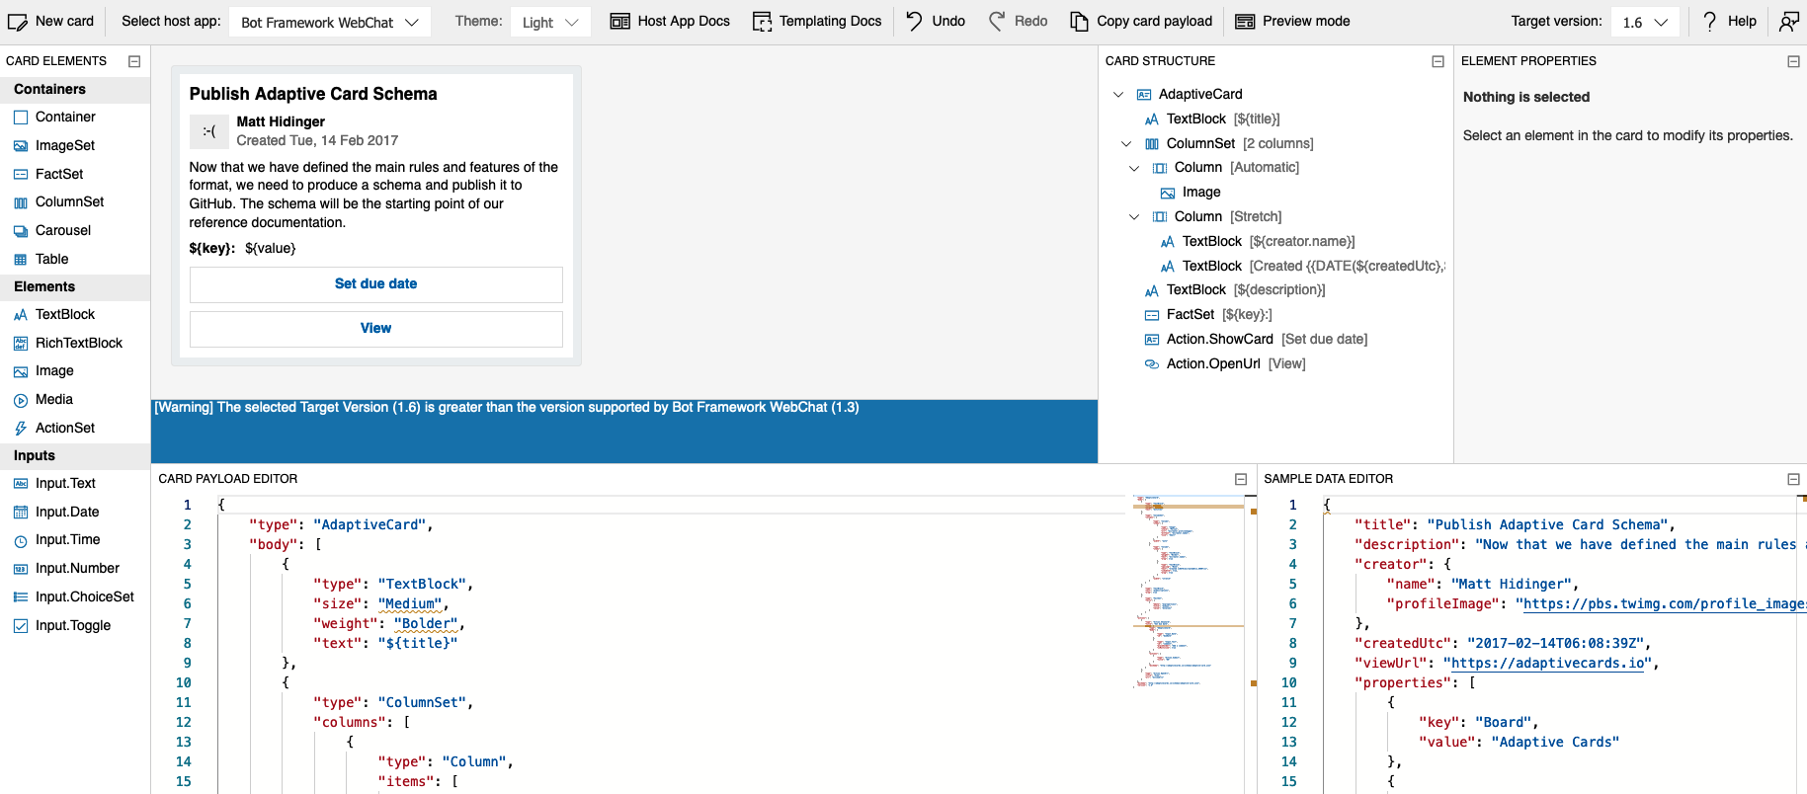Click the "title" line in the sample data editor
Screen dimensions: 1807x794
tap(1514, 524)
